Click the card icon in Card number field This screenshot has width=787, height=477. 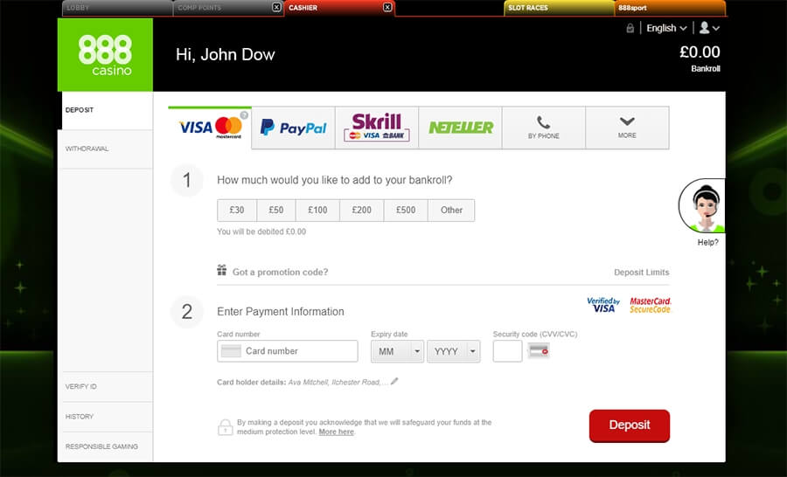coord(231,351)
